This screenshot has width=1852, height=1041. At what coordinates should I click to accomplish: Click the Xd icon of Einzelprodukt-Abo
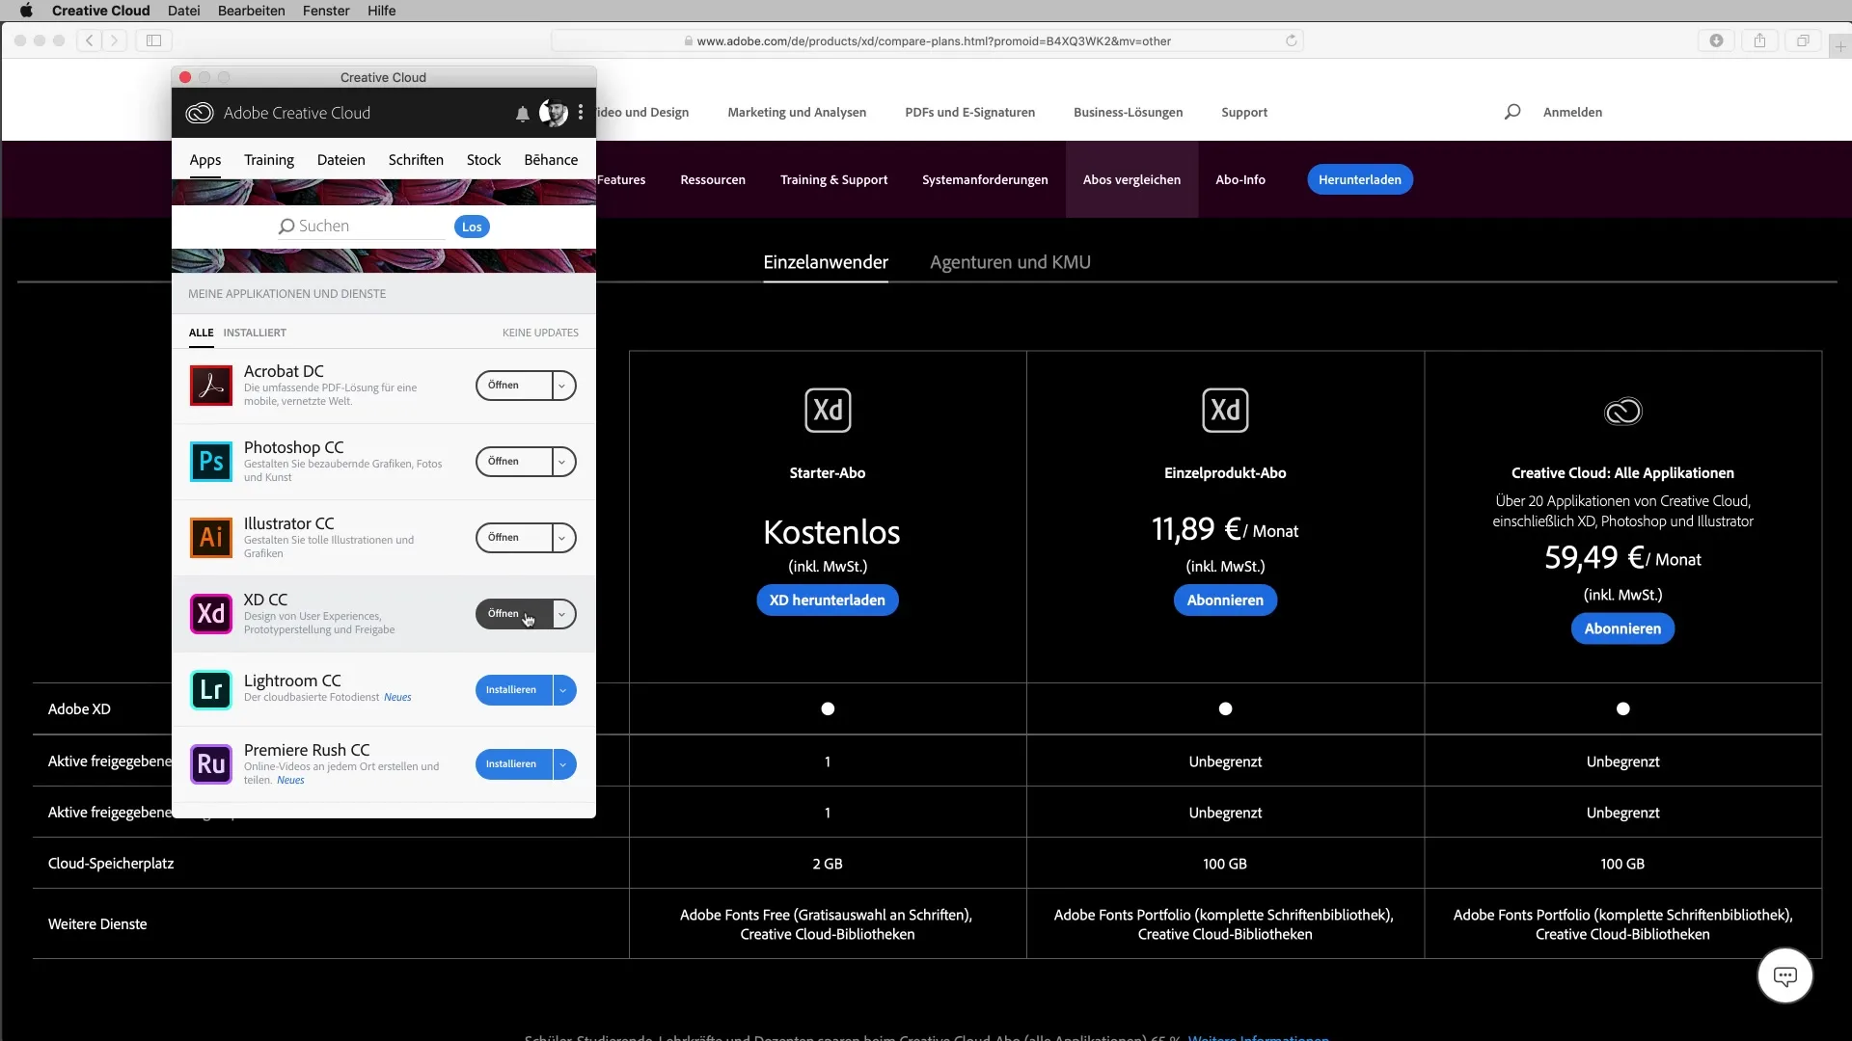(x=1225, y=411)
